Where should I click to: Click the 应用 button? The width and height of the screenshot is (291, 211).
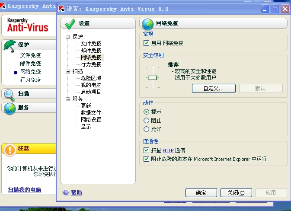(271, 193)
